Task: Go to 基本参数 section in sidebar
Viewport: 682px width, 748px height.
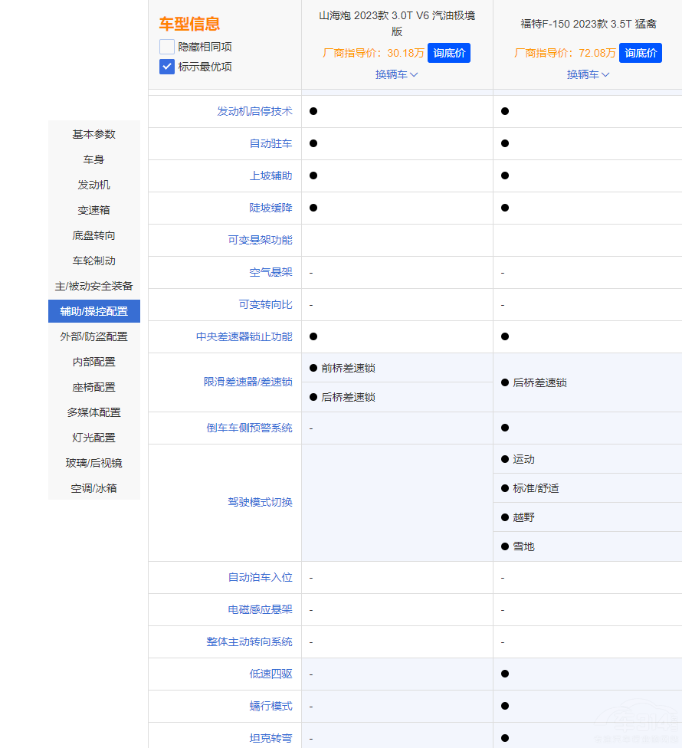Action: point(93,134)
